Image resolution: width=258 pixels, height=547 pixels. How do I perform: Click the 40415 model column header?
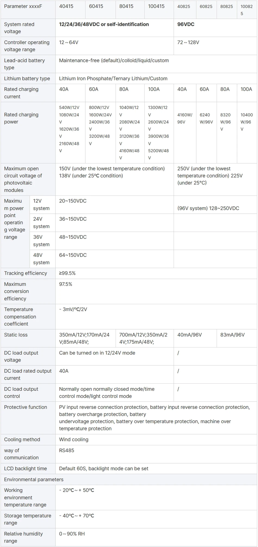(x=66, y=6)
